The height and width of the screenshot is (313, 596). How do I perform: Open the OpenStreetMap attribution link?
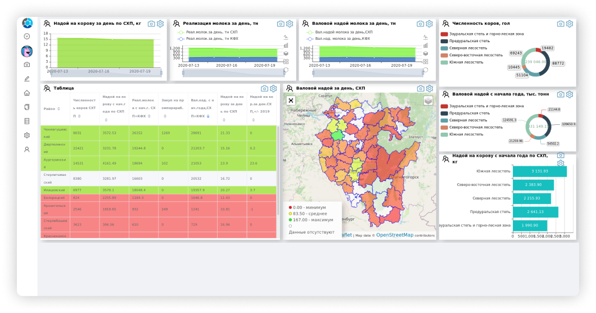[395, 235]
